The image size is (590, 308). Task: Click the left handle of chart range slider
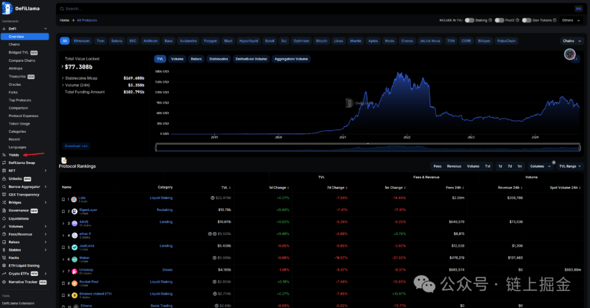pos(156,148)
